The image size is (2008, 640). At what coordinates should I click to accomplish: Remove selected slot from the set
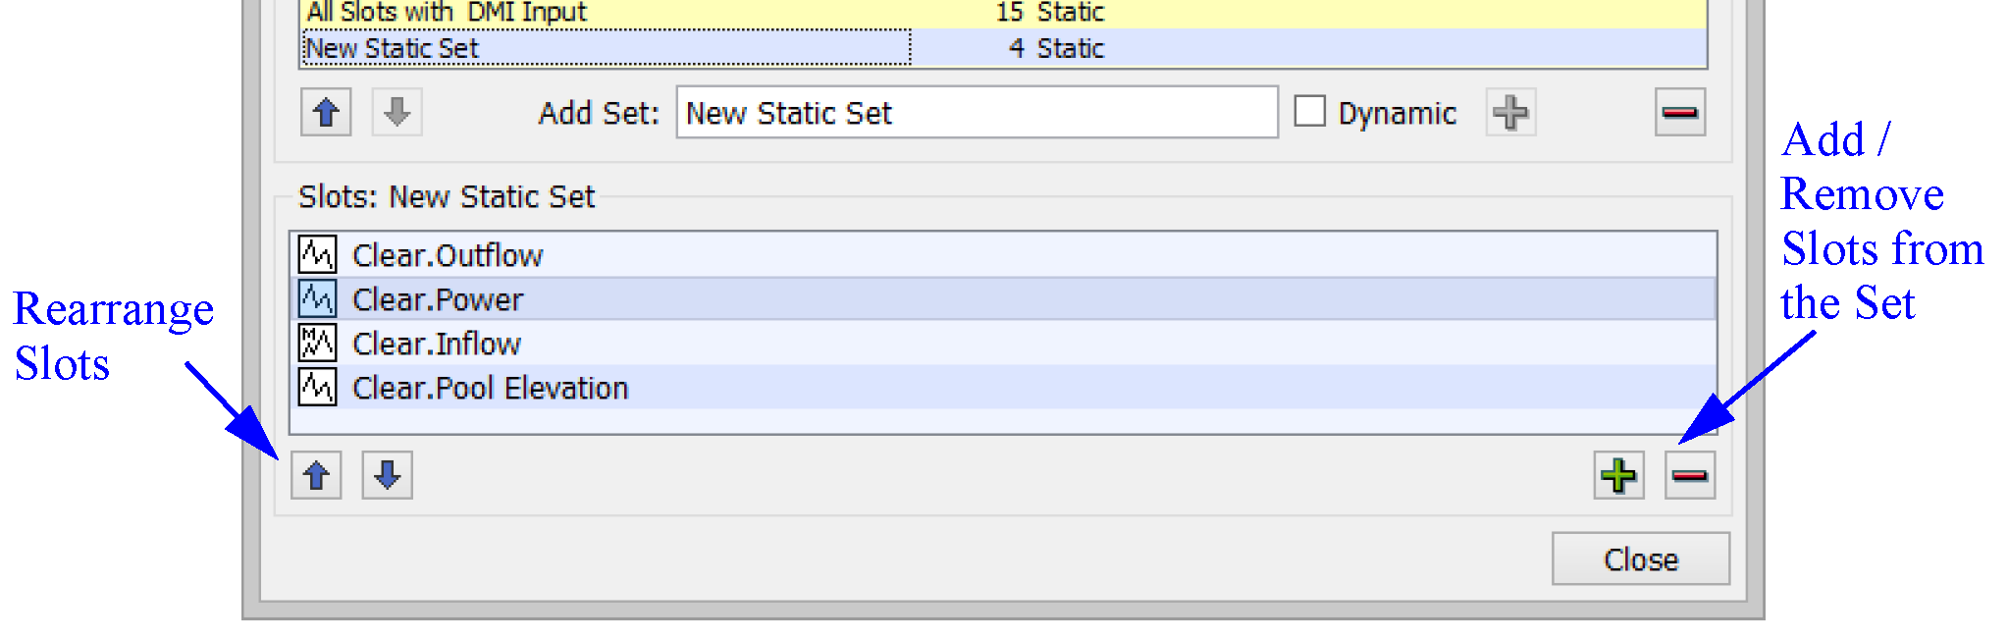tap(1689, 476)
